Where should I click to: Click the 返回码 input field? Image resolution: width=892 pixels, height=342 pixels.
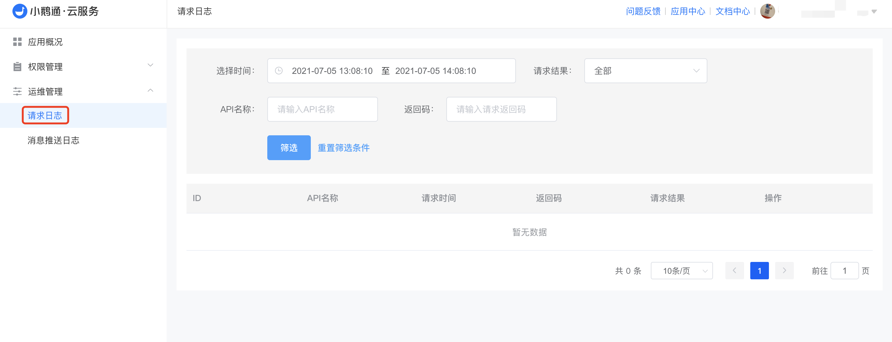(501, 109)
